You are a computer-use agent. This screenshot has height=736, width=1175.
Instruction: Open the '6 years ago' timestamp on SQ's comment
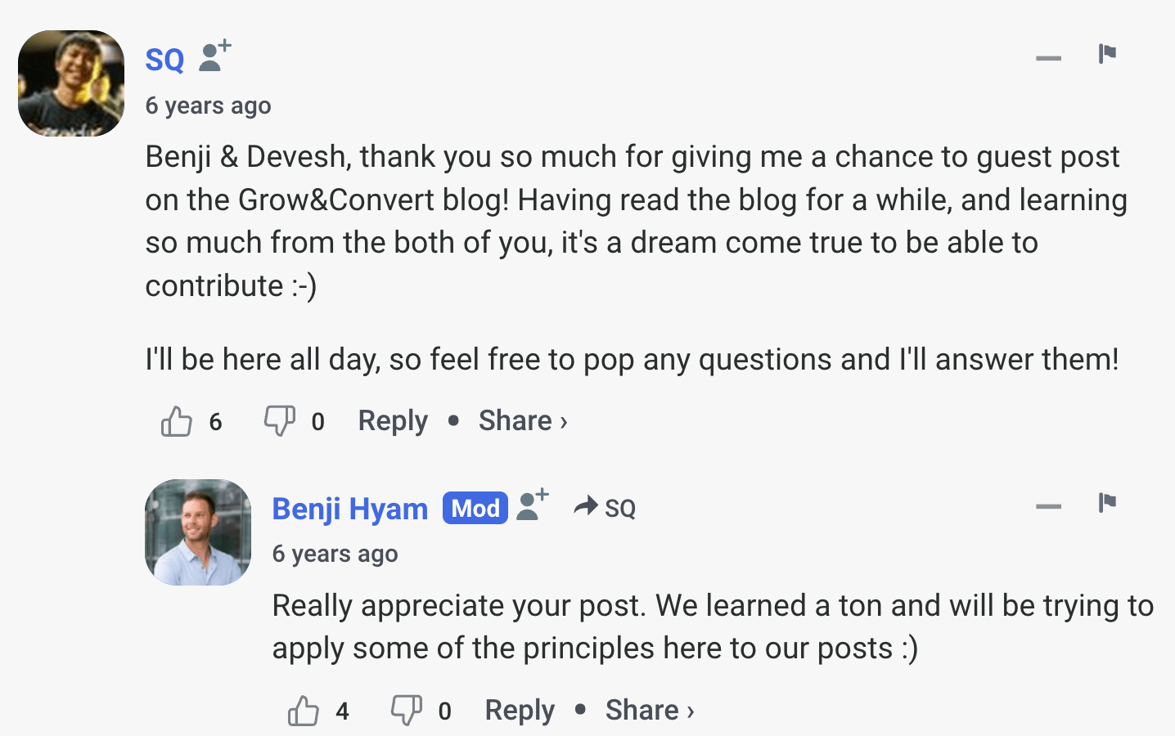(208, 105)
